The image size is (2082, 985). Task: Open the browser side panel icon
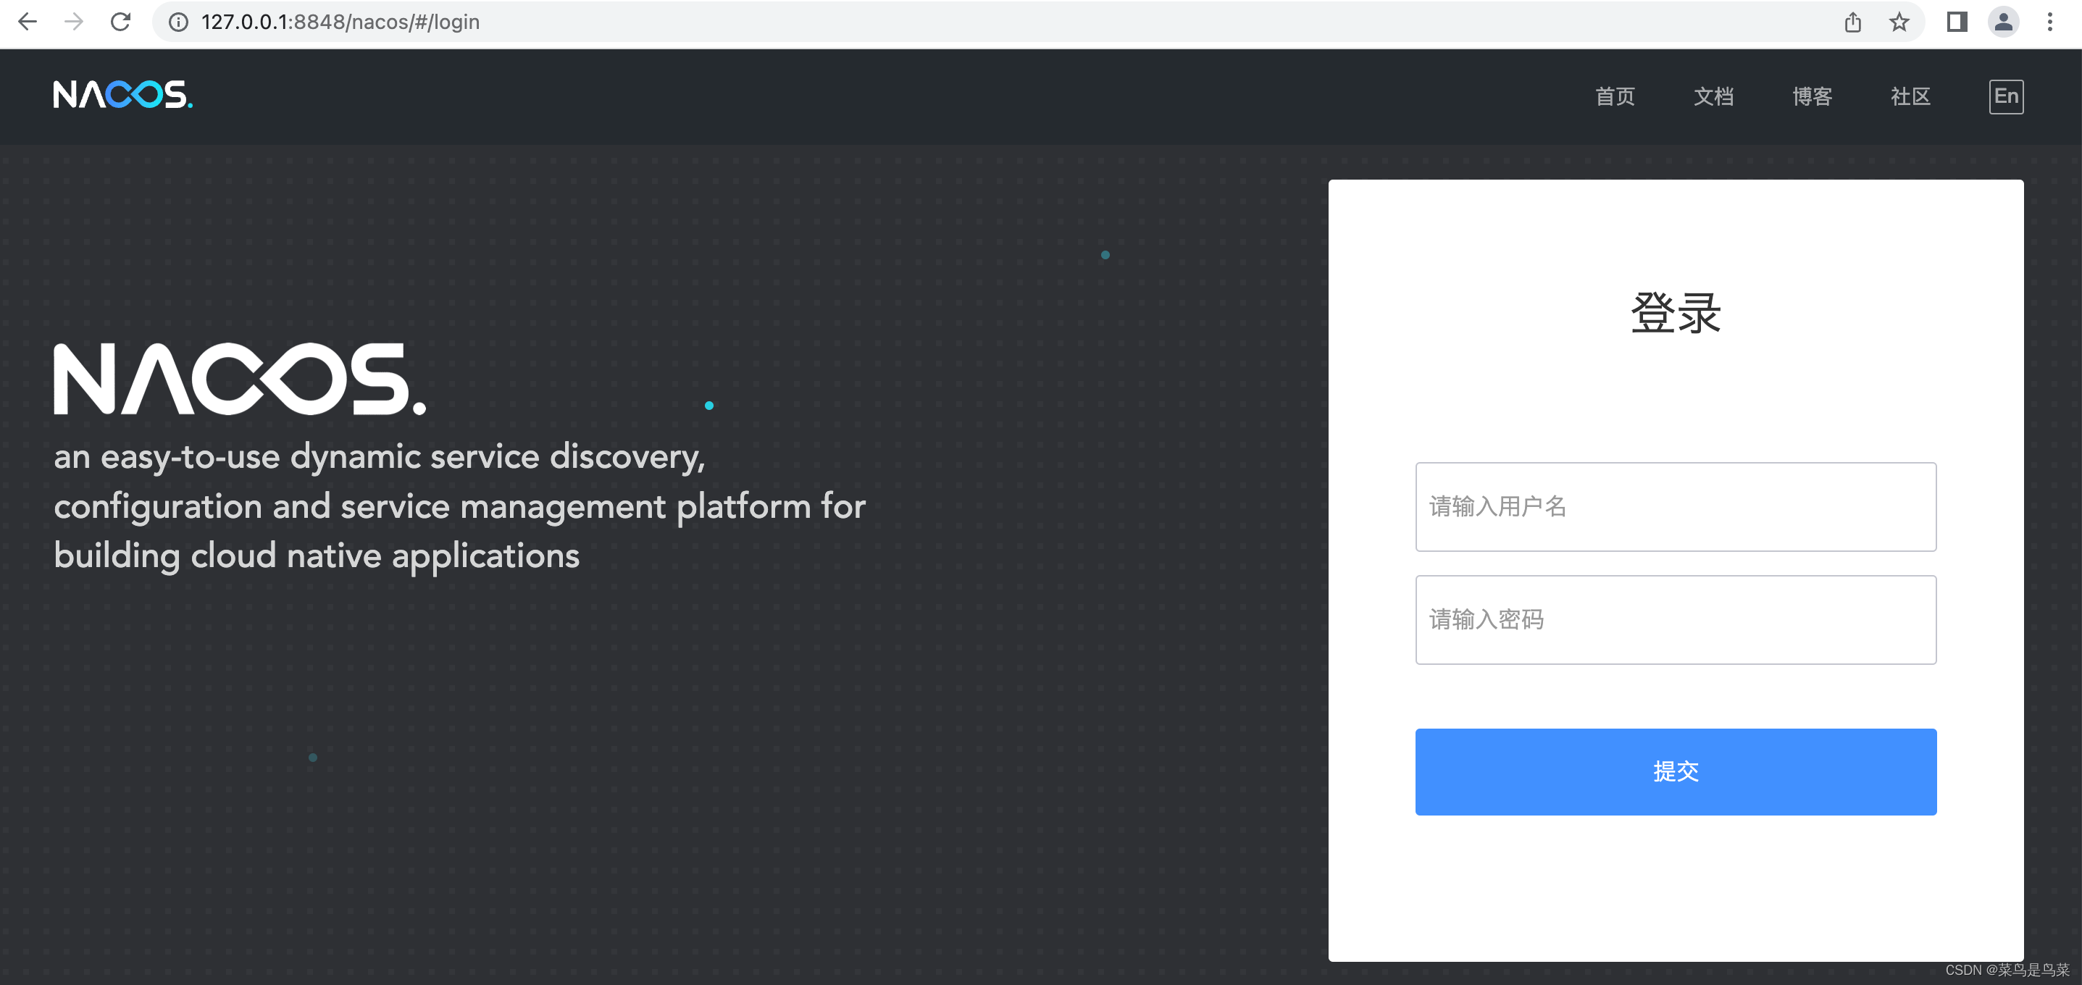tap(1956, 22)
